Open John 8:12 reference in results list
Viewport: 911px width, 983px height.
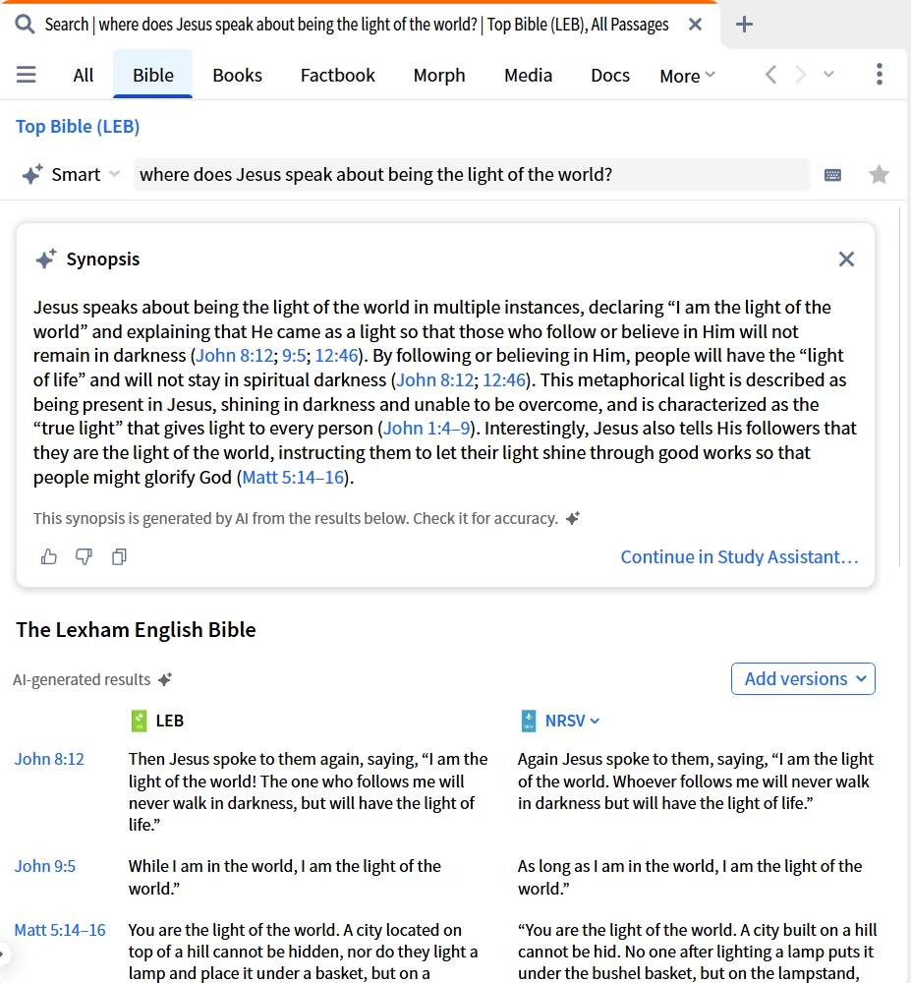[x=49, y=759]
